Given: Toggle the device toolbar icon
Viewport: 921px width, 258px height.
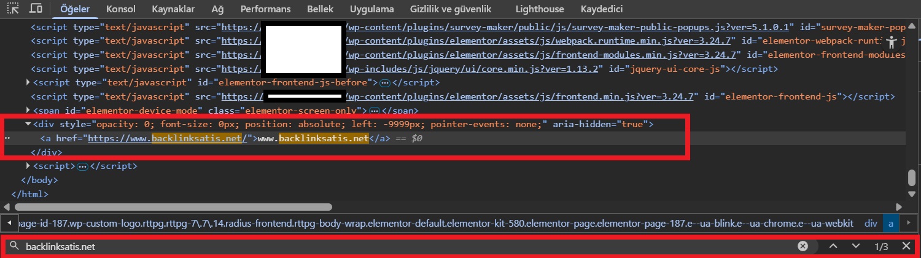Looking at the screenshot, I should pos(36,9).
